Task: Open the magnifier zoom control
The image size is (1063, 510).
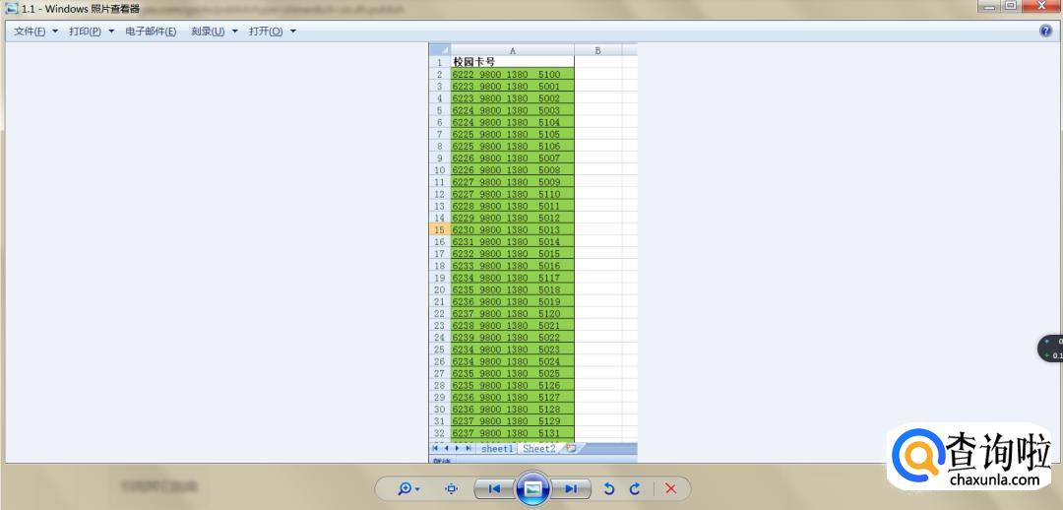Action: tap(408, 488)
